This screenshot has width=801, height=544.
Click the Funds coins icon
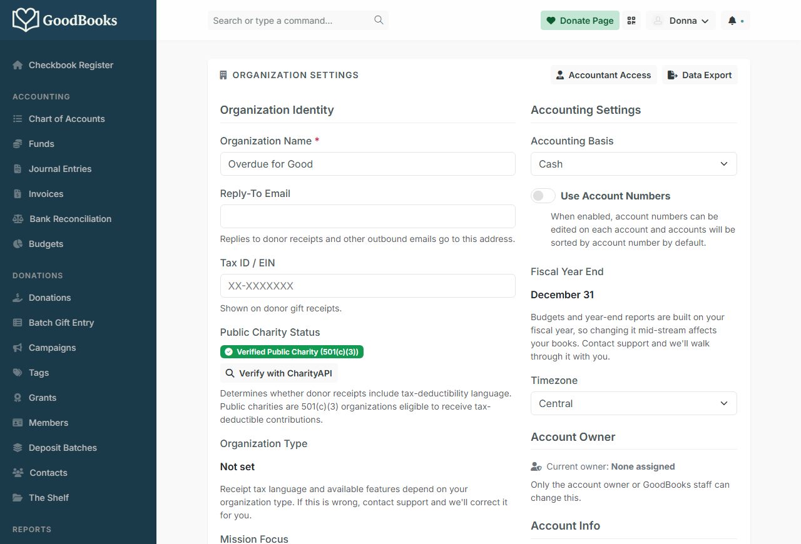(18, 144)
